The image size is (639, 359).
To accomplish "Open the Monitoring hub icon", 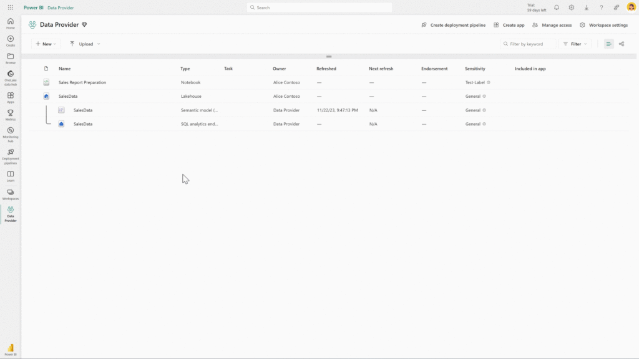I will (10, 132).
